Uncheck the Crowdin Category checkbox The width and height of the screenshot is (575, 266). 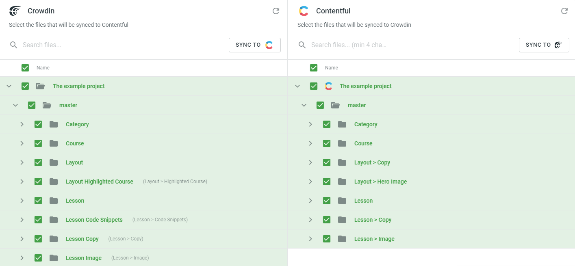(x=38, y=124)
